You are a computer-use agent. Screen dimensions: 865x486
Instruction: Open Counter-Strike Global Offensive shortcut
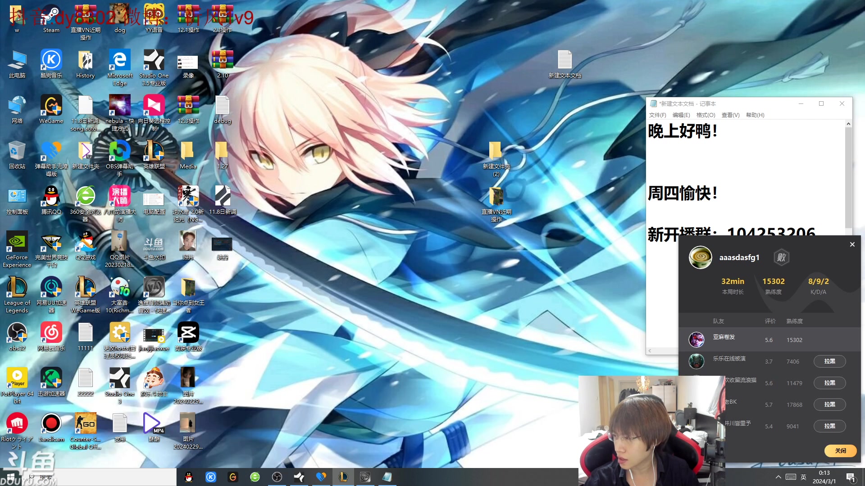click(x=85, y=431)
